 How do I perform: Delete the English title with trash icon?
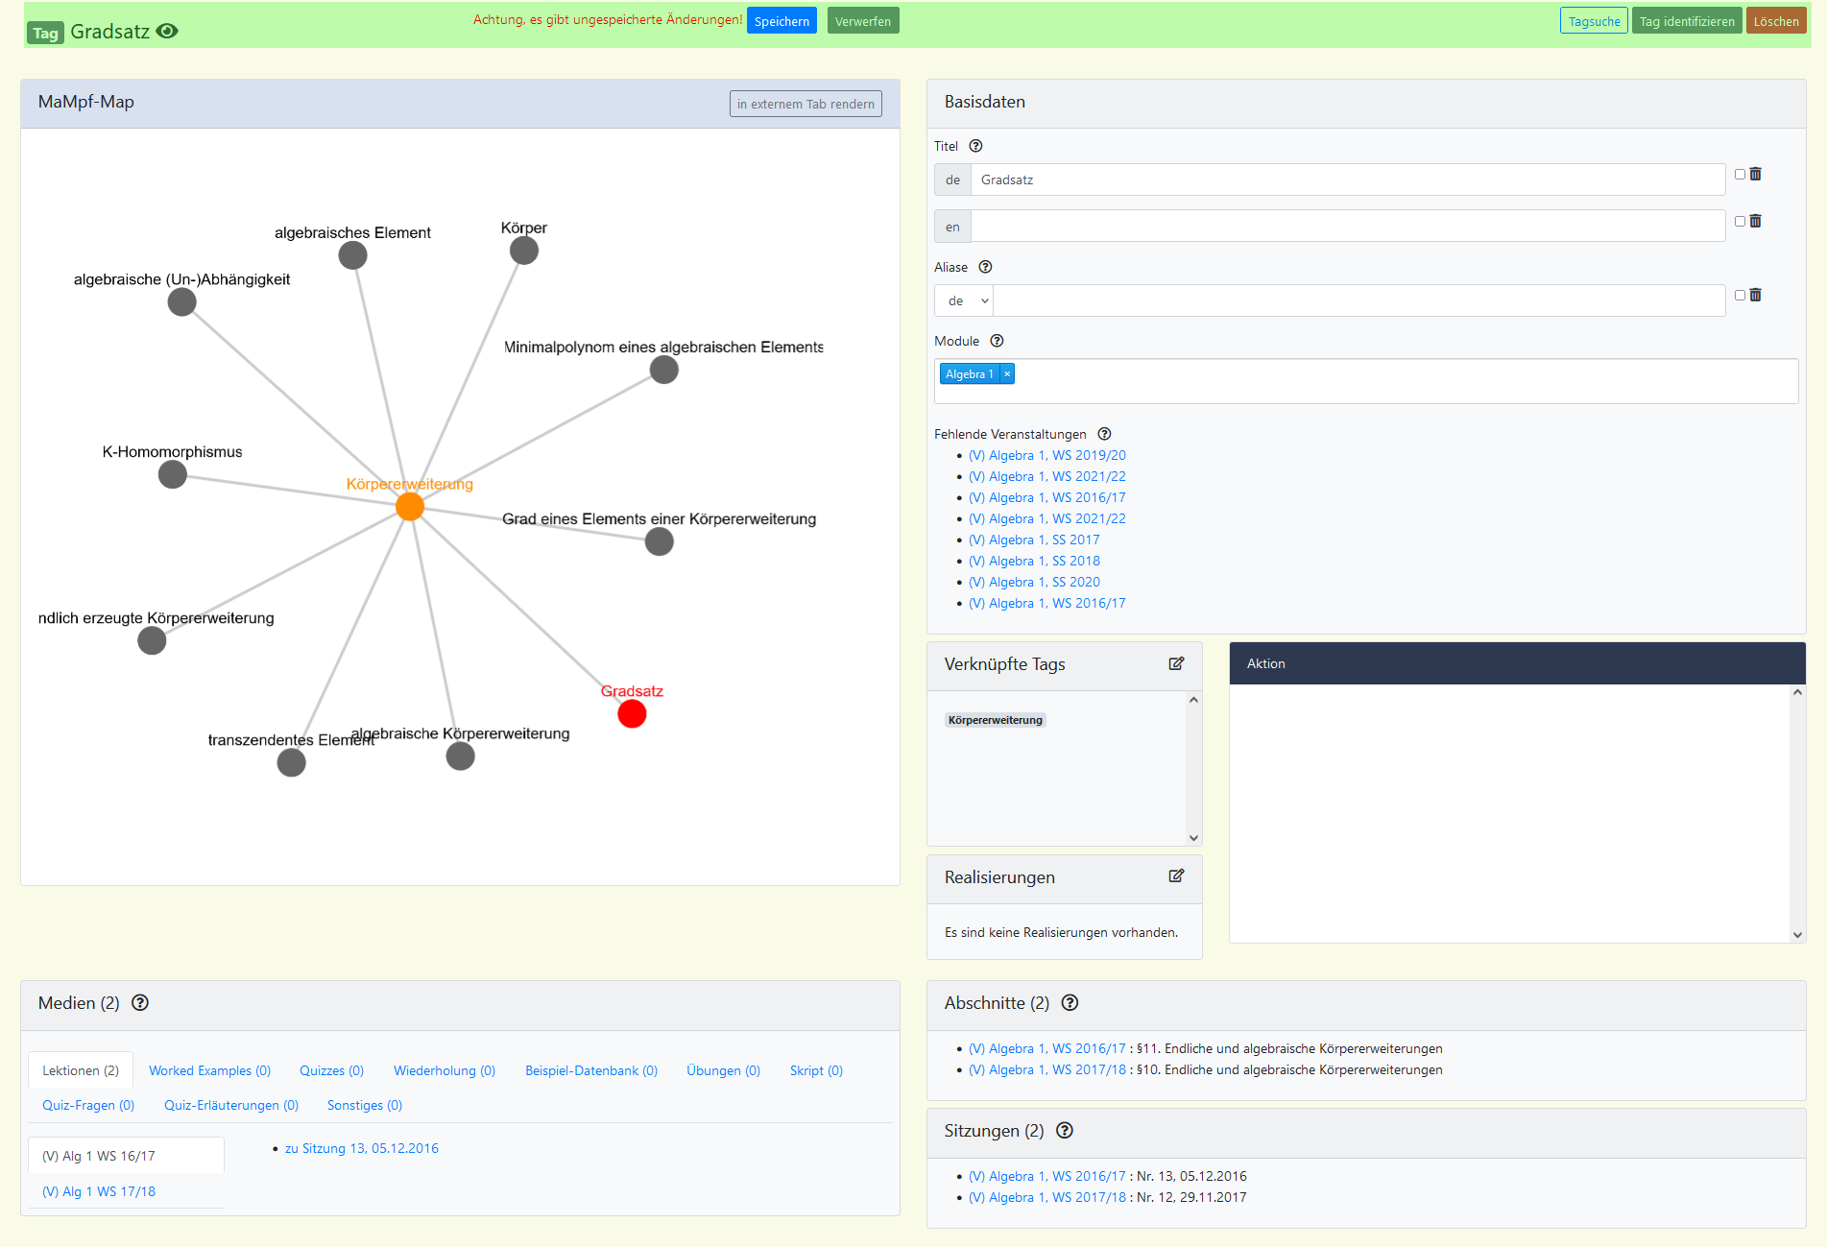(x=1755, y=221)
